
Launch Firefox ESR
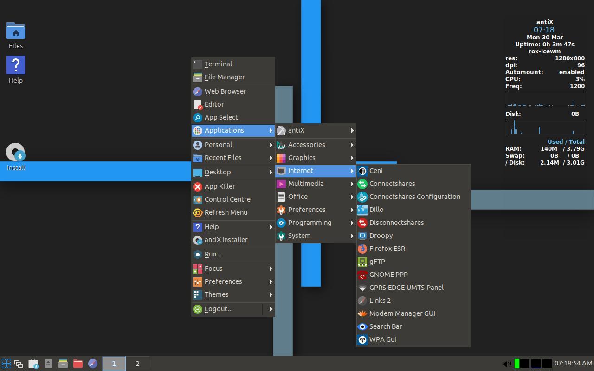413,249
